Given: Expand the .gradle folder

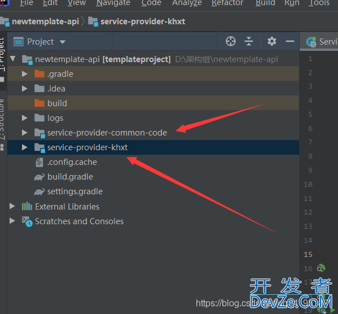Looking at the screenshot, I should click(25, 74).
